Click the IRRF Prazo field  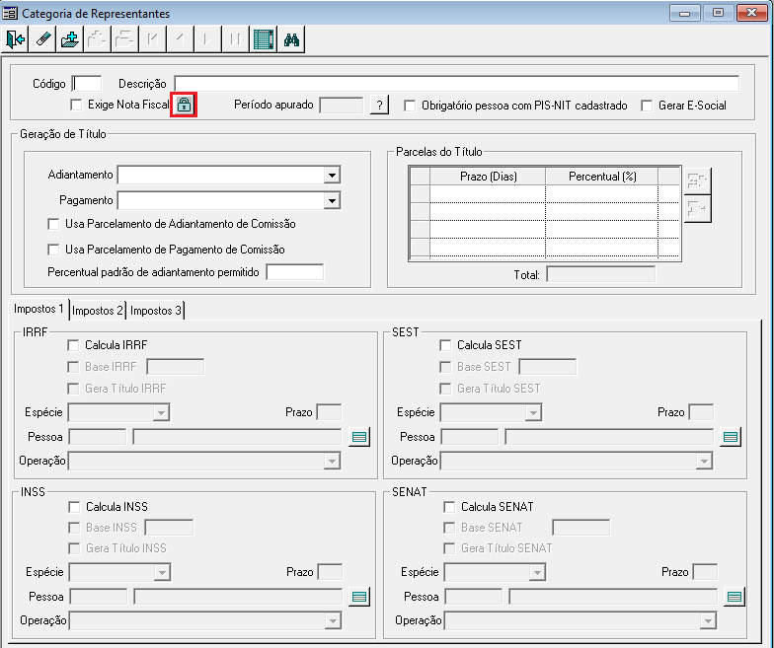click(x=329, y=412)
